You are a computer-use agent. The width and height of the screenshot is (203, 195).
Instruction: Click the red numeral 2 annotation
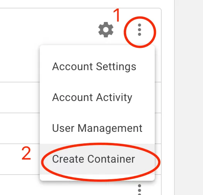(x=26, y=153)
